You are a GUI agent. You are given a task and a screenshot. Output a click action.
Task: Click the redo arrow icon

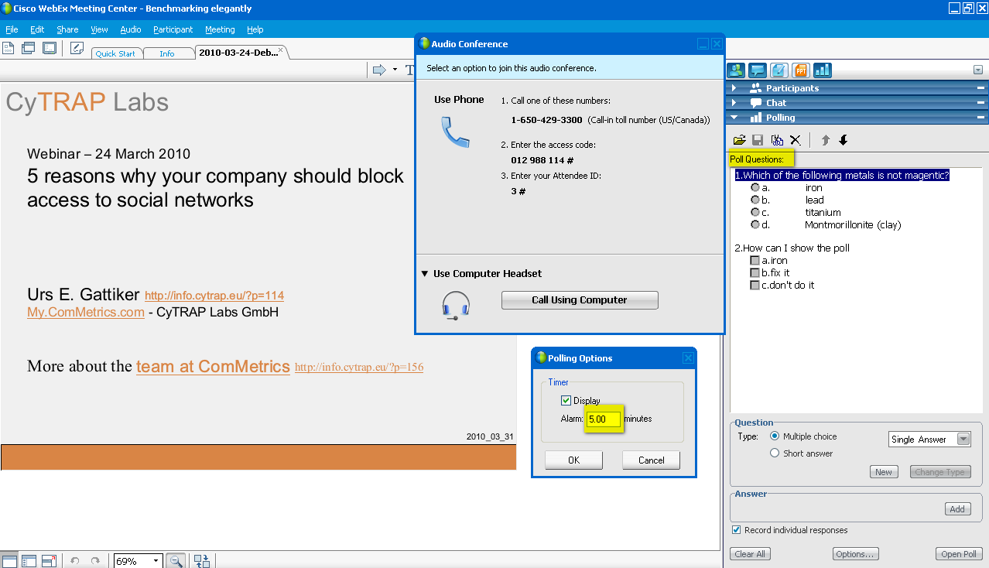coord(95,560)
